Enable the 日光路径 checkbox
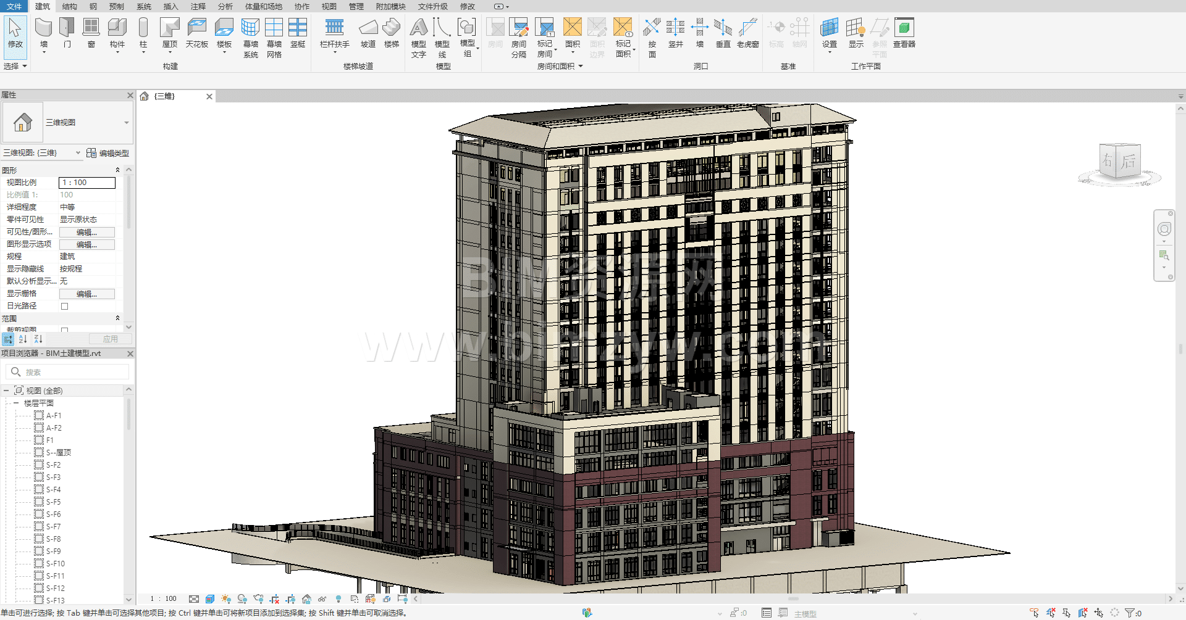 tap(64, 306)
